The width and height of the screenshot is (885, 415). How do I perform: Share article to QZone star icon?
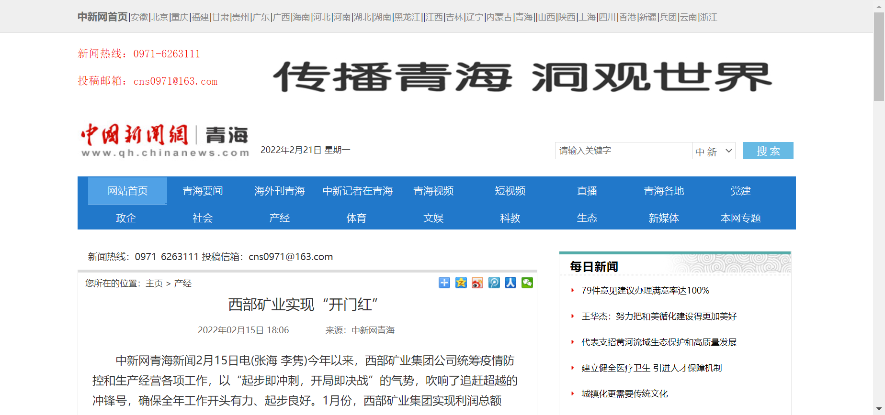[461, 283]
